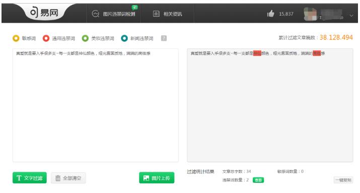Open the user avatar profile

310,14
